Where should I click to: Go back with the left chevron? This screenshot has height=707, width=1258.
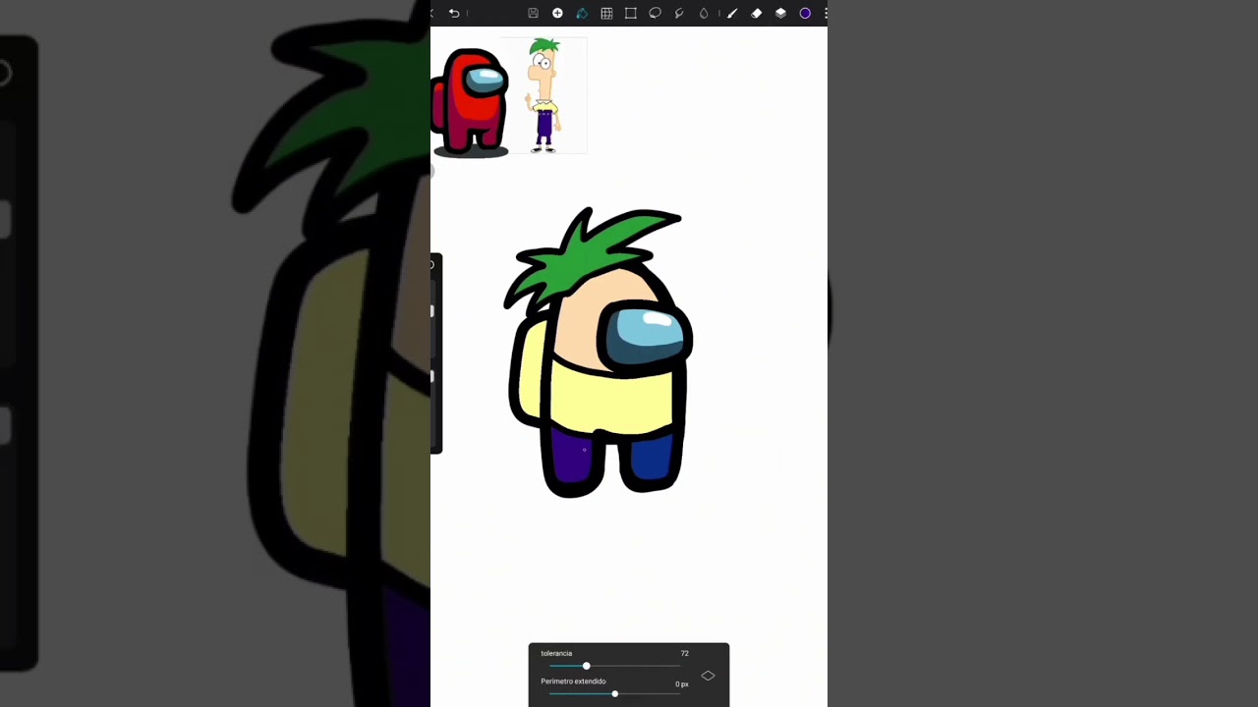click(x=432, y=13)
